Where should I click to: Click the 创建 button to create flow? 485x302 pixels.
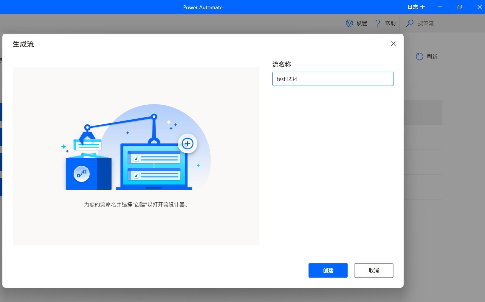(328, 270)
